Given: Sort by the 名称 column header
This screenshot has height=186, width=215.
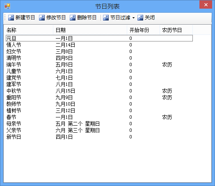Looking at the screenshot, I should (29, 30).
